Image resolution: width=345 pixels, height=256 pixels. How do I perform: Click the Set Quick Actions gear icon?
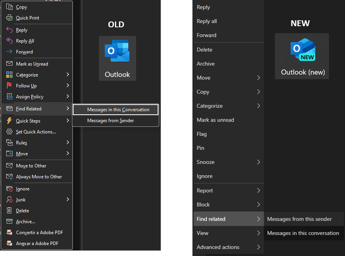click(9, 132)
